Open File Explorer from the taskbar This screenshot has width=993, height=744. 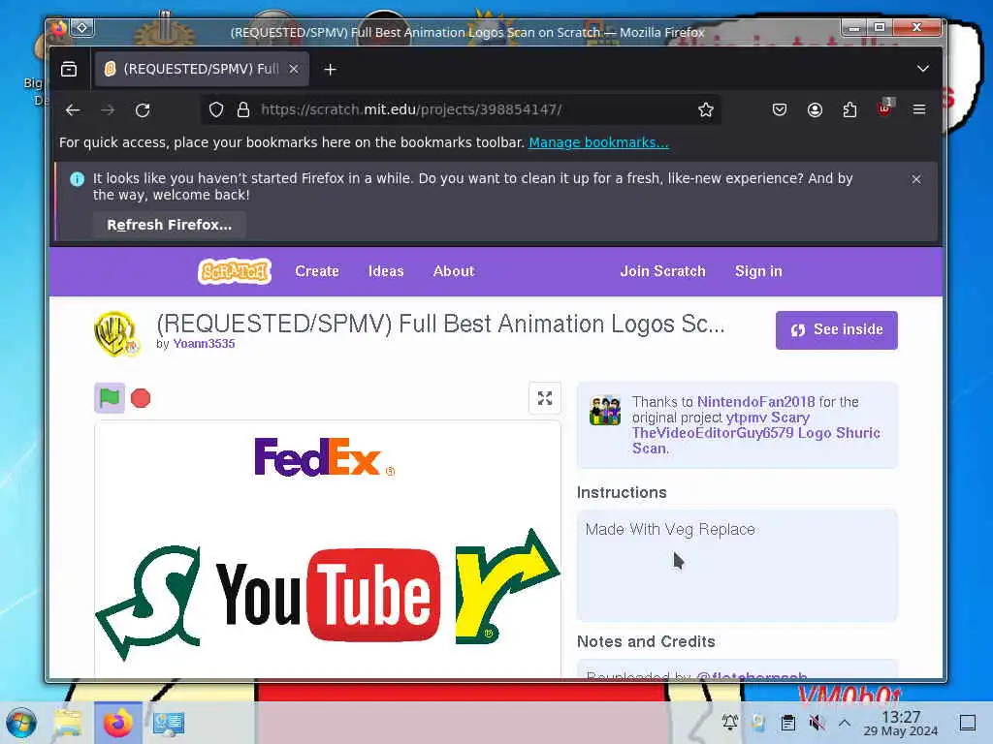[x=68, y=723]
